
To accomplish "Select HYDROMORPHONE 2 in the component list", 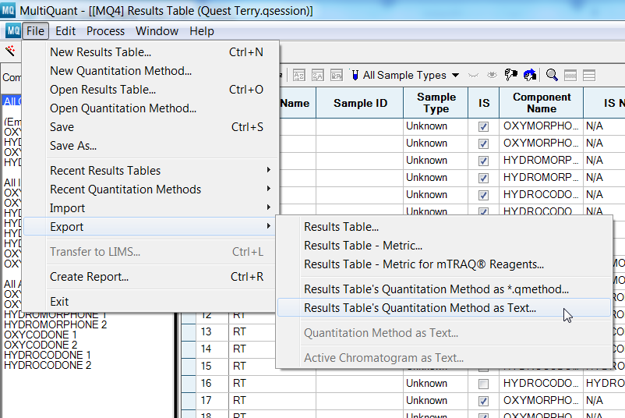I will (x=55, y=324).
